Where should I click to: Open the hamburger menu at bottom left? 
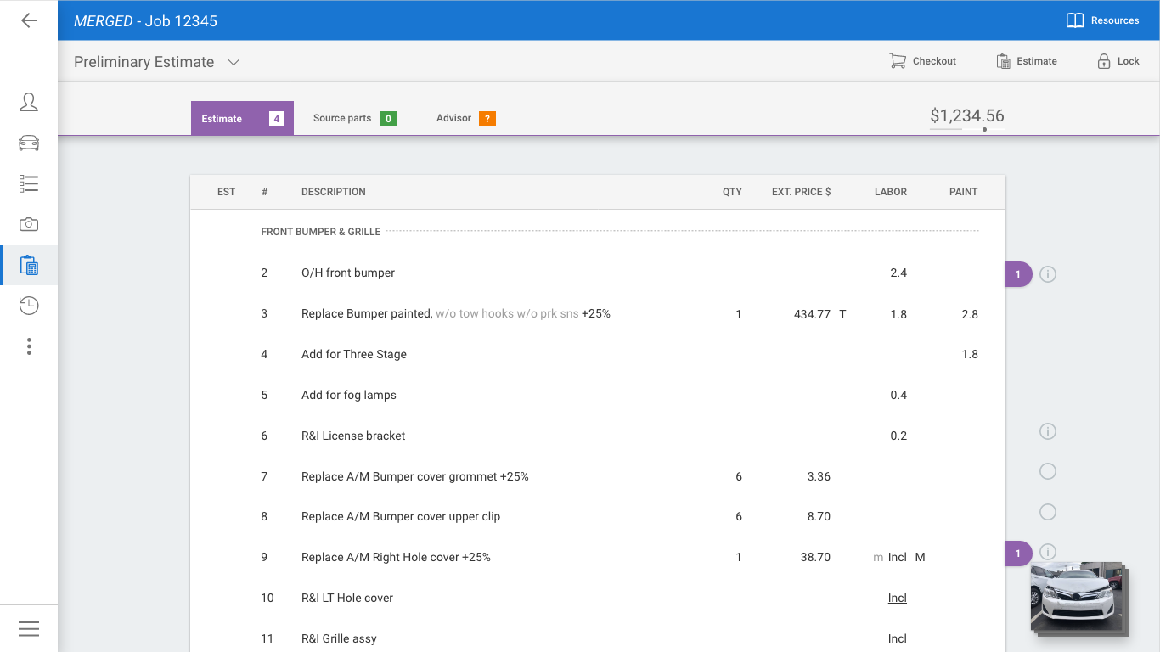(x=29, y=628)
